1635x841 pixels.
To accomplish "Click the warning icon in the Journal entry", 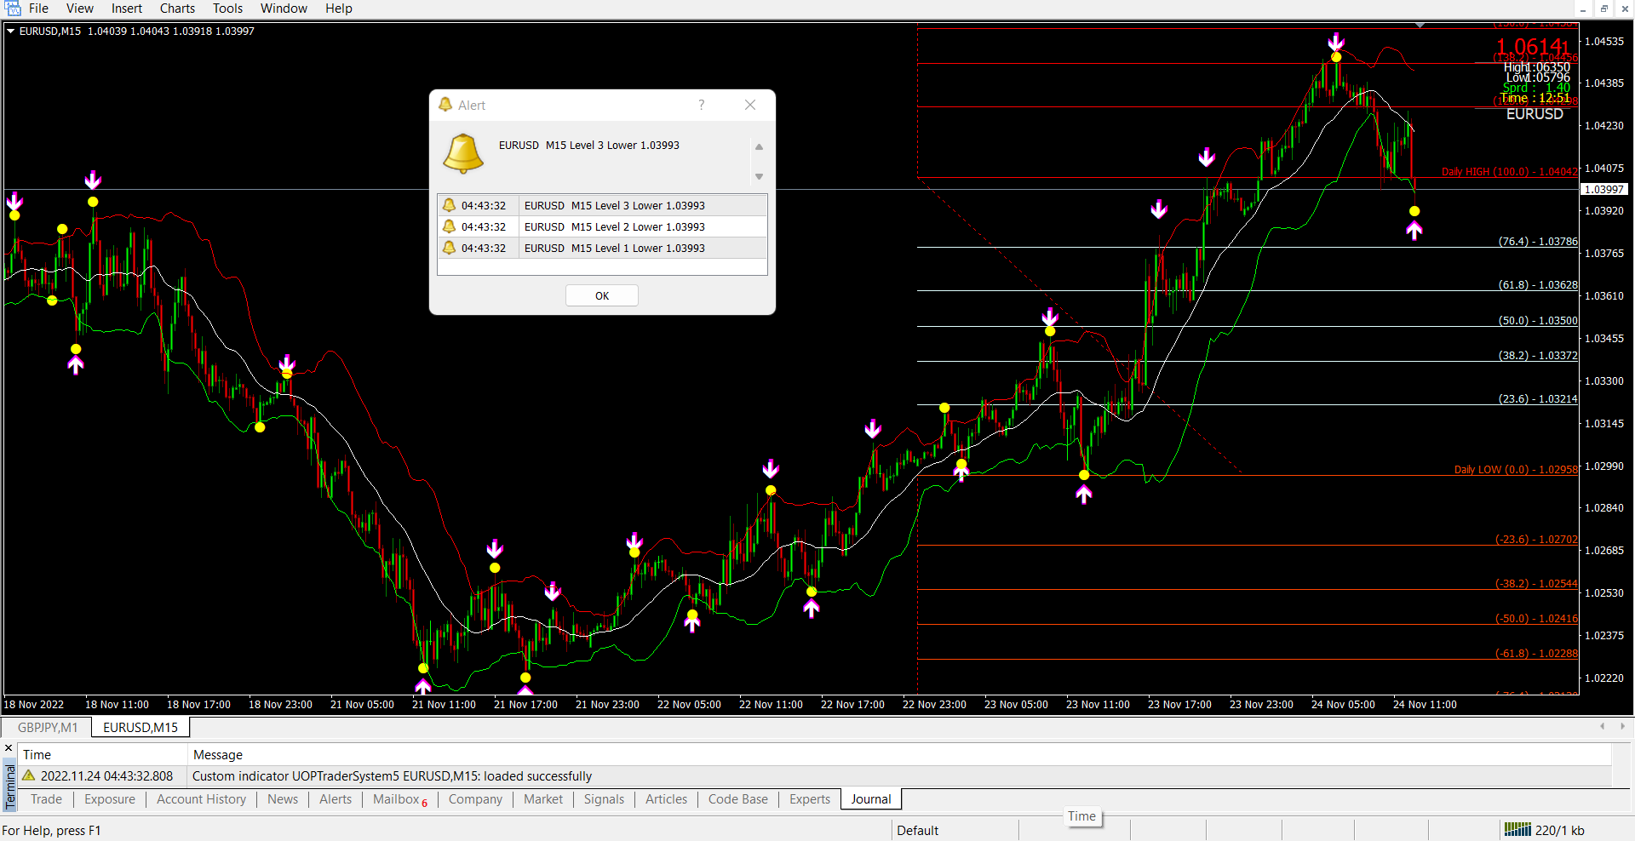I will click(x=29, y=775).
